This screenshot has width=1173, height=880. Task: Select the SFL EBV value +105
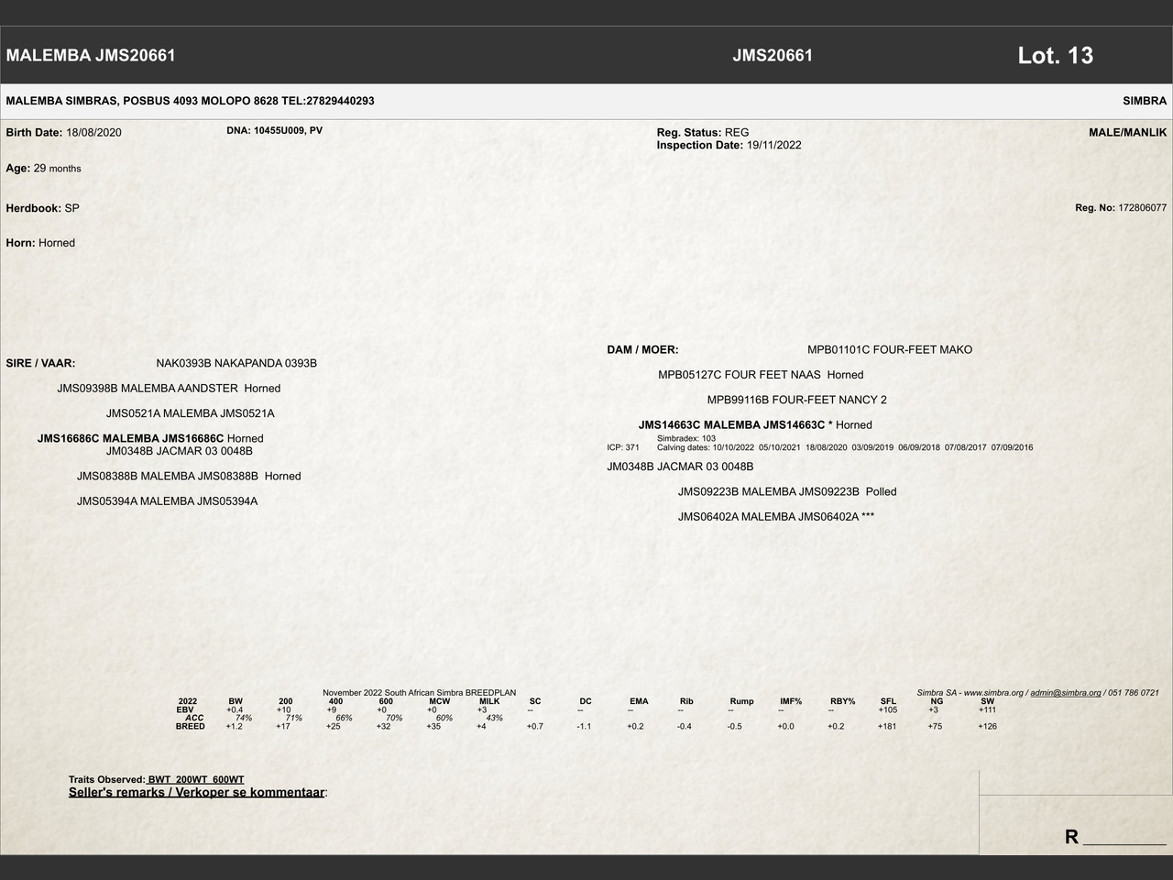[x=887, y=709]
